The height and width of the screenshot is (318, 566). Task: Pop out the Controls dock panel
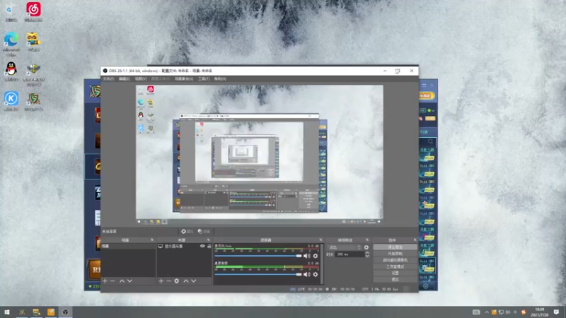[x=415, y=240]
